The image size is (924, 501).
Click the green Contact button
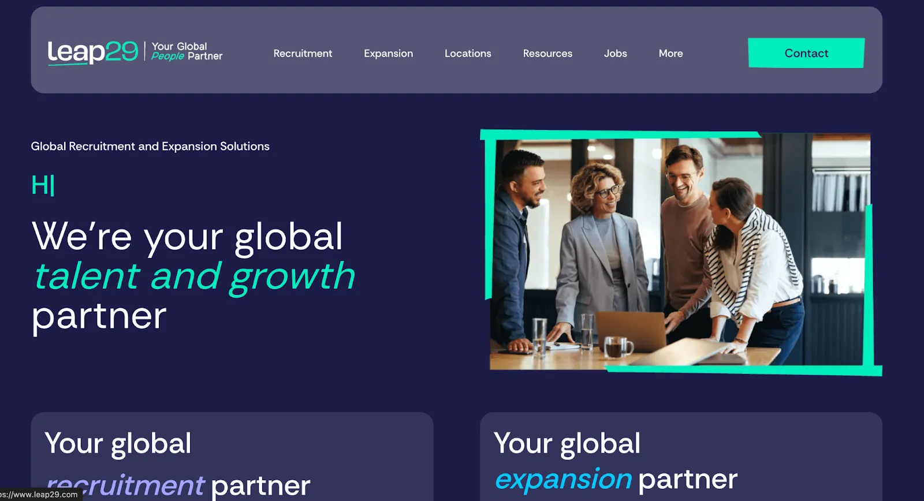pos(806,53)
